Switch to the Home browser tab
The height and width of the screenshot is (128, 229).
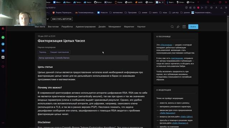coord(118,2)
